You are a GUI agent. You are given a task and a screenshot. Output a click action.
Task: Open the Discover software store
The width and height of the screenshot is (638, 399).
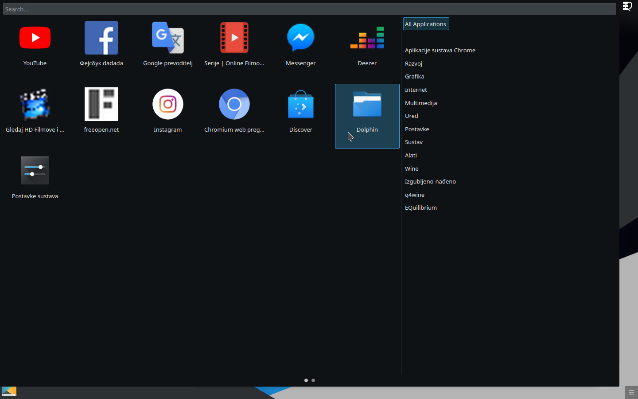301,104
